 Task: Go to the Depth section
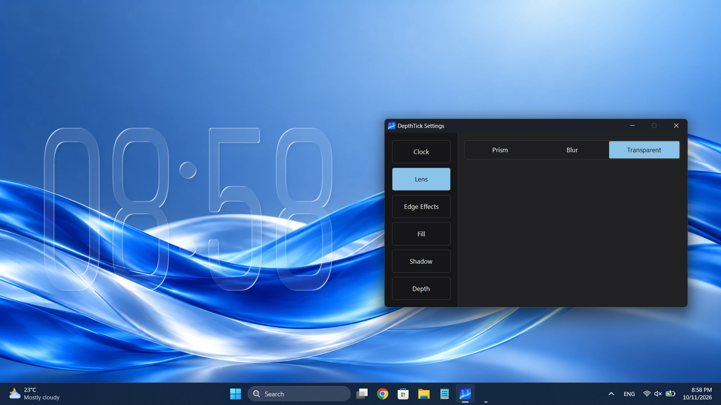pos(421,289)
